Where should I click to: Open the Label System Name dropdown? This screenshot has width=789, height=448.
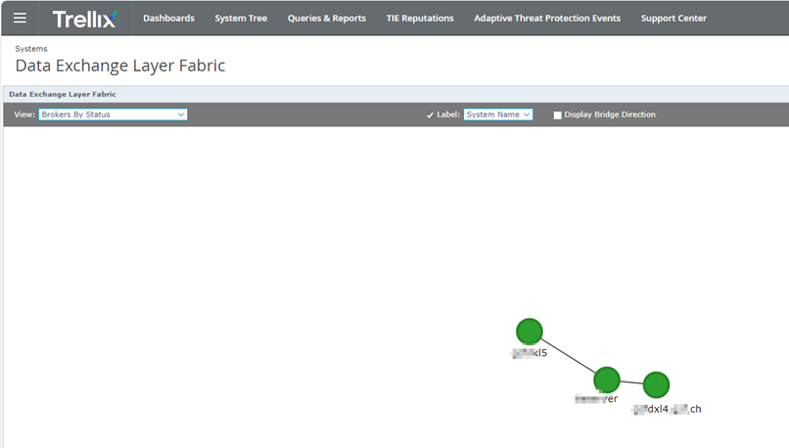(497, 114)
